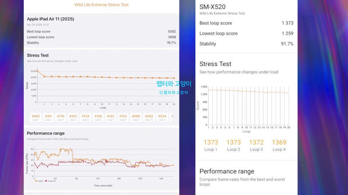
Task: Select the 4181 Loop 2 score card
Action: point(48,118)
